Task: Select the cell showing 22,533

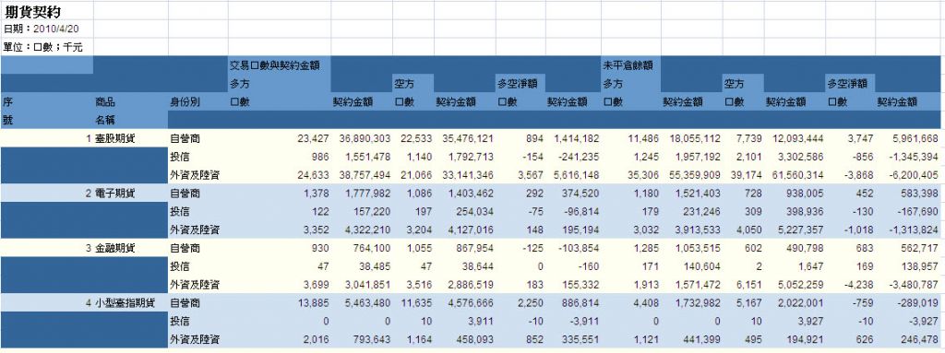Action: [416, 139]
